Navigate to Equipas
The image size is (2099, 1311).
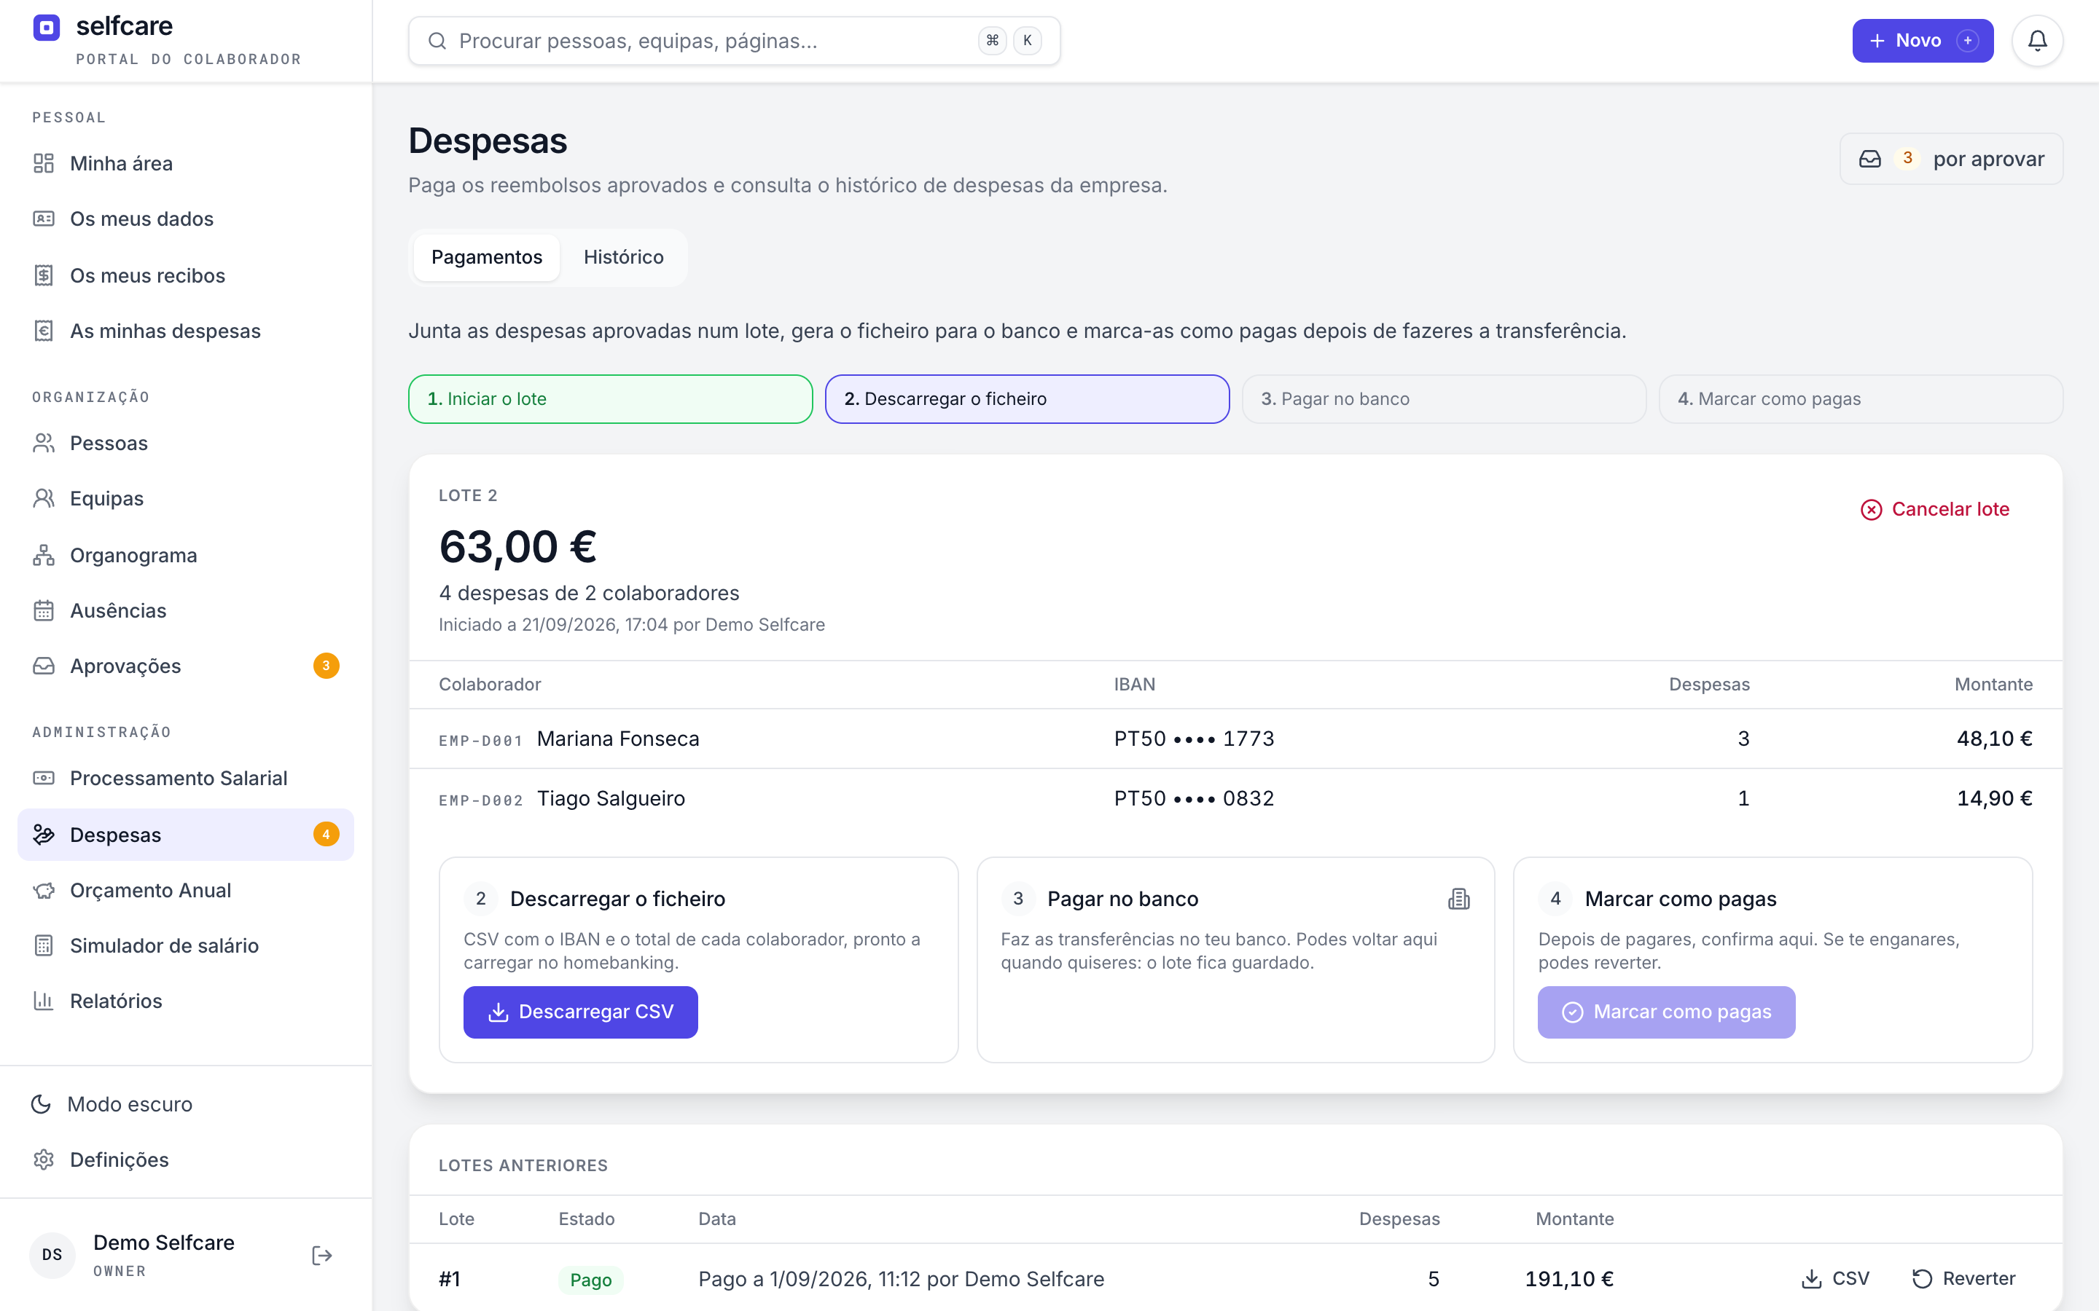pyautogui.click(x=186, y=499)
